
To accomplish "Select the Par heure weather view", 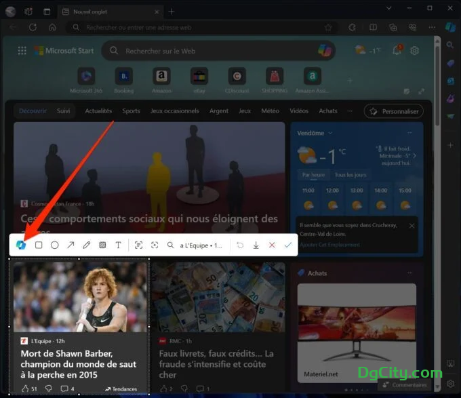I will (313, 175).
